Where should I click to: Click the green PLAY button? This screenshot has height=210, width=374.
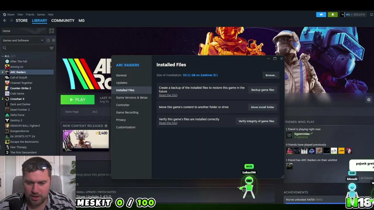point(77,100)
